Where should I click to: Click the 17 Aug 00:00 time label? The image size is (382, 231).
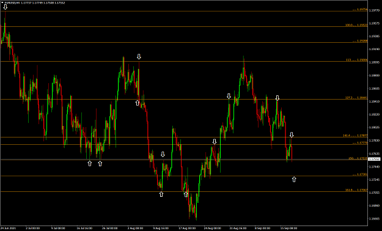pos(187,229)
